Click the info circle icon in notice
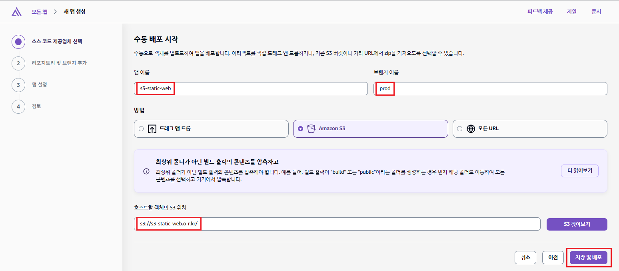The image size is (619, 271). point(146,171)
